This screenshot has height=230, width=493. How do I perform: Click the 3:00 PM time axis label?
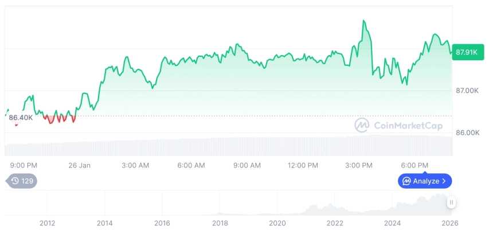pos(358,165)
